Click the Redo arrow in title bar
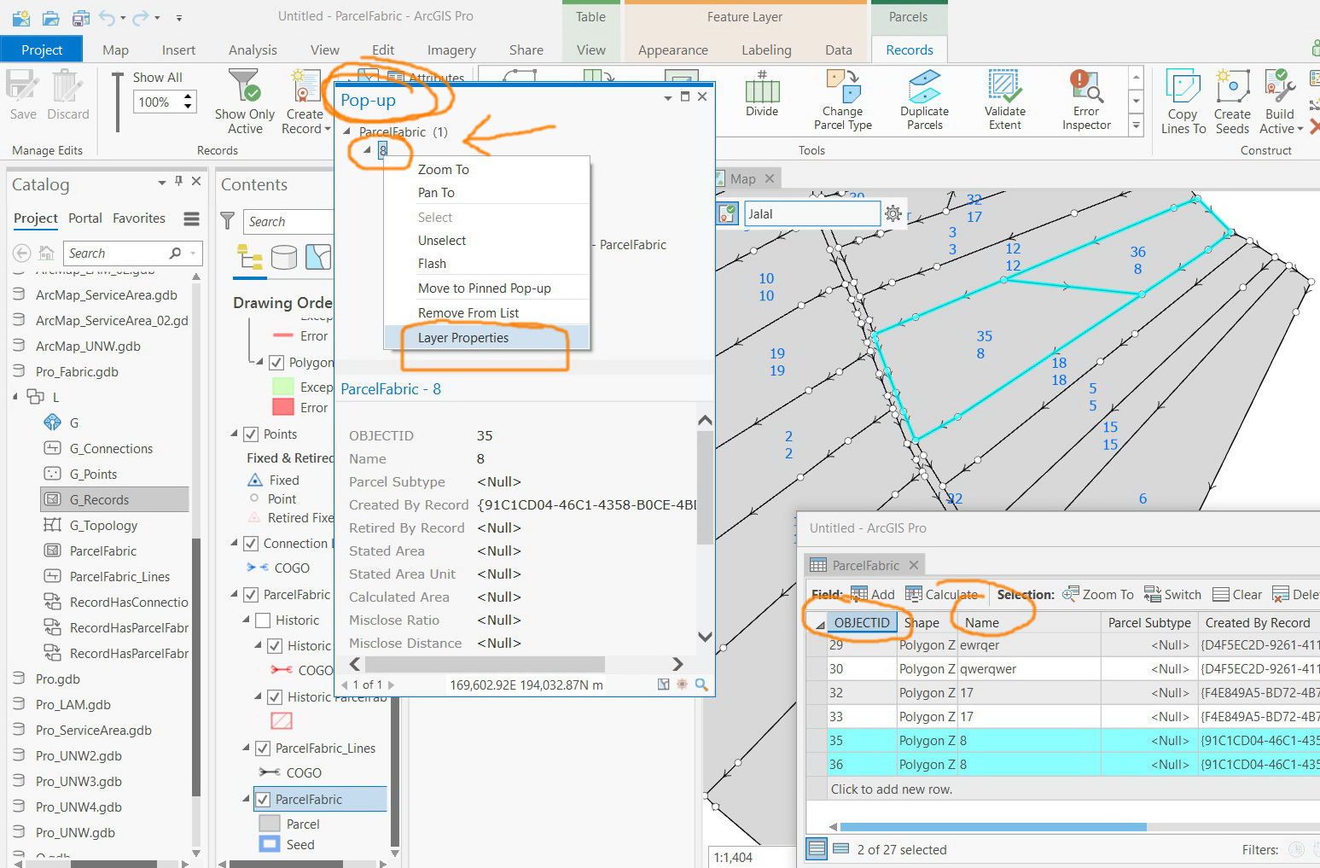Image resolution: width=1320 pixels, height=868 pixels. click(x=141, y=17)
